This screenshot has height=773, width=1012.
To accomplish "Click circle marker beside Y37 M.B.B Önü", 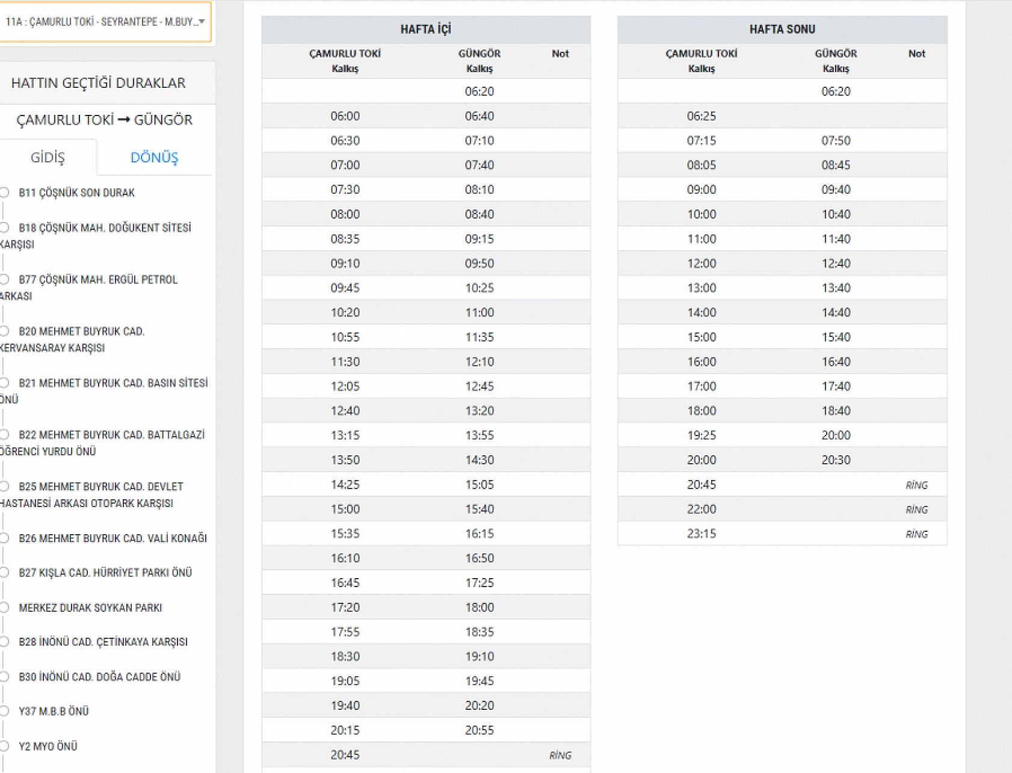I will [x=4, y=711].
